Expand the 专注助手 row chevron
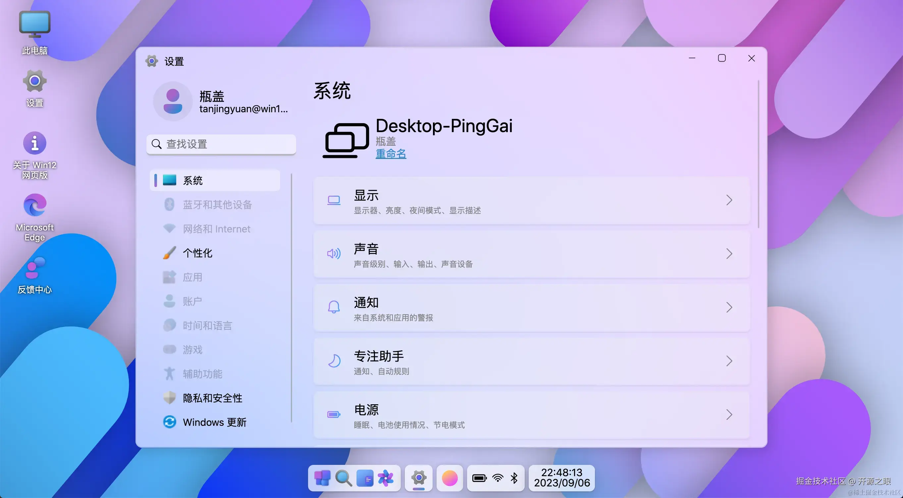 click(x=729, y=361)
